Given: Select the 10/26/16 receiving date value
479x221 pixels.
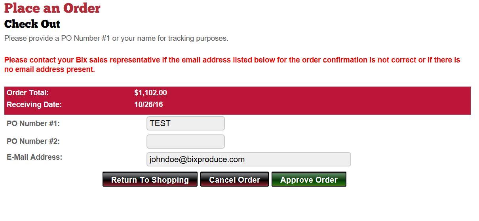Looking at the screenshot, I should (148, 105).
